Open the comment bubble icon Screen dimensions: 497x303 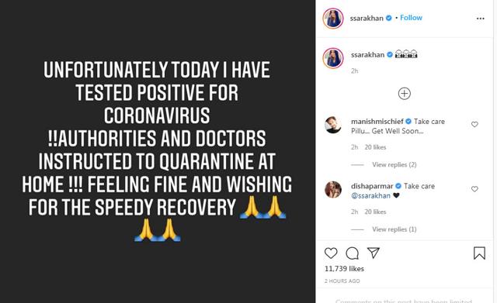[x=352, y=253]
